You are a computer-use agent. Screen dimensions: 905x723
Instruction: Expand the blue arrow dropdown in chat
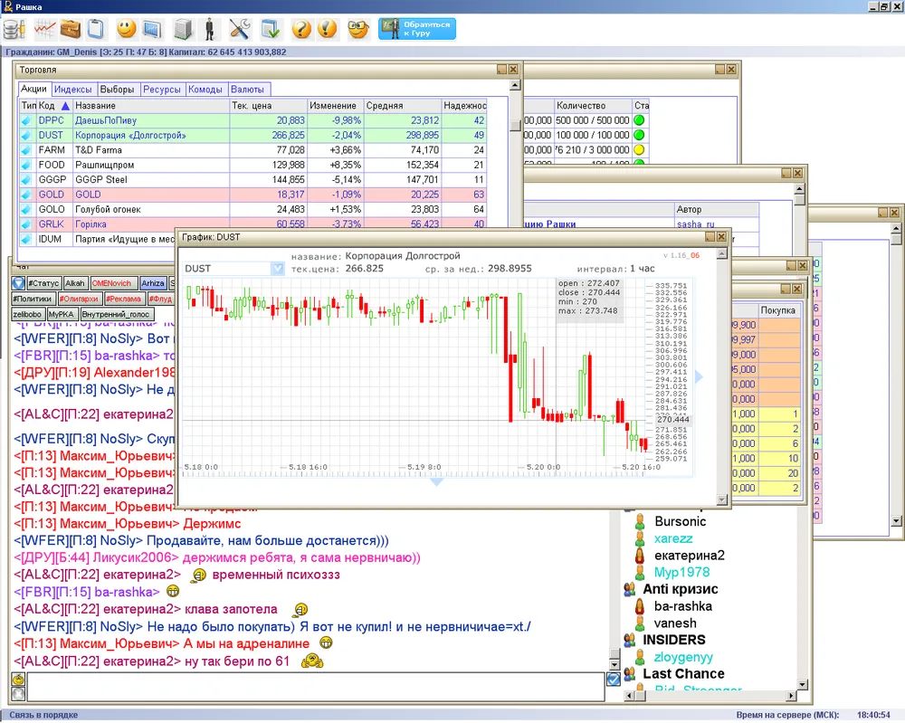(x=18, y=283)
